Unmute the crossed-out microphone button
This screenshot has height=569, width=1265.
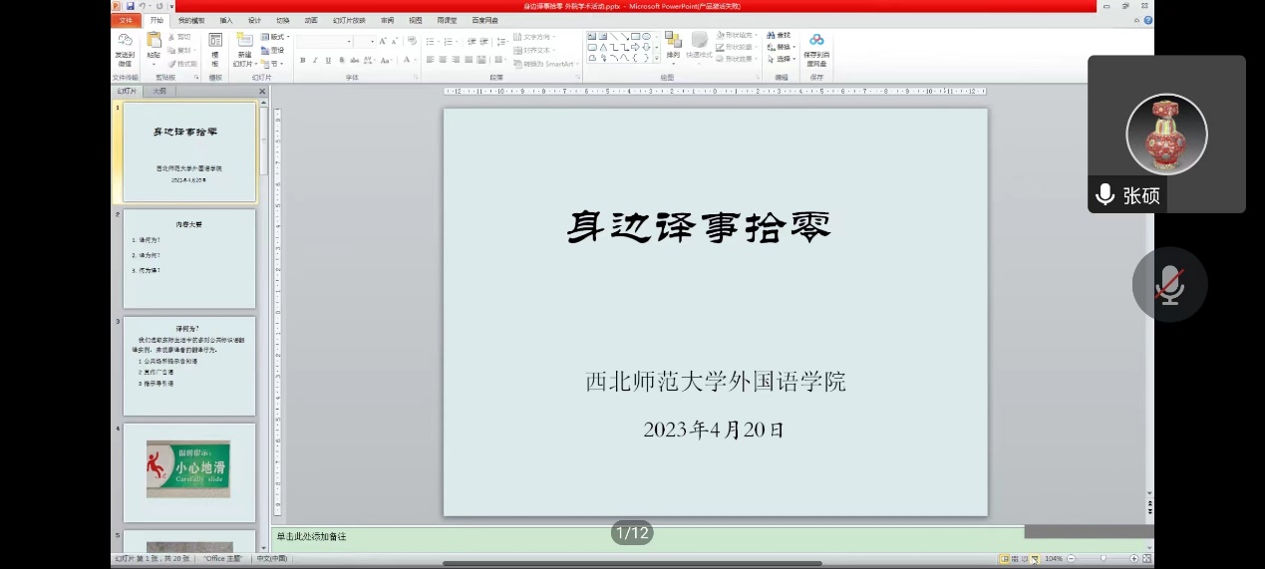(x=1169, y=286)
